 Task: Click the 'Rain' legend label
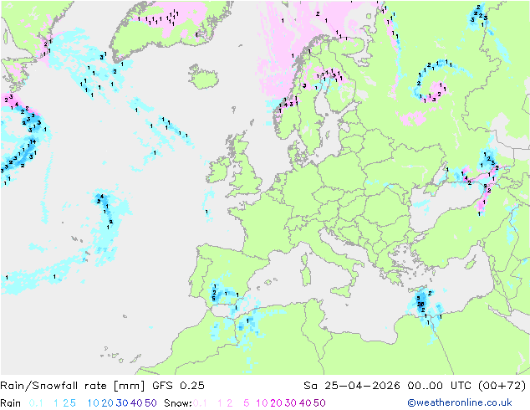(11, 403)
